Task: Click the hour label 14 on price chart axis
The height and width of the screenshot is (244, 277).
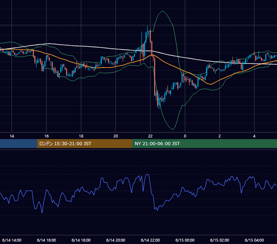Action: 12,136
